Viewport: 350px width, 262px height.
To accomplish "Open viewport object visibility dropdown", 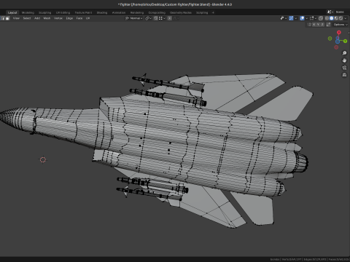I will point(284,18).
